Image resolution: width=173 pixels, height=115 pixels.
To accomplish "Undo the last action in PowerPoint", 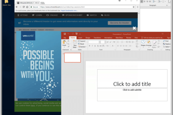I will click(68, 34).
